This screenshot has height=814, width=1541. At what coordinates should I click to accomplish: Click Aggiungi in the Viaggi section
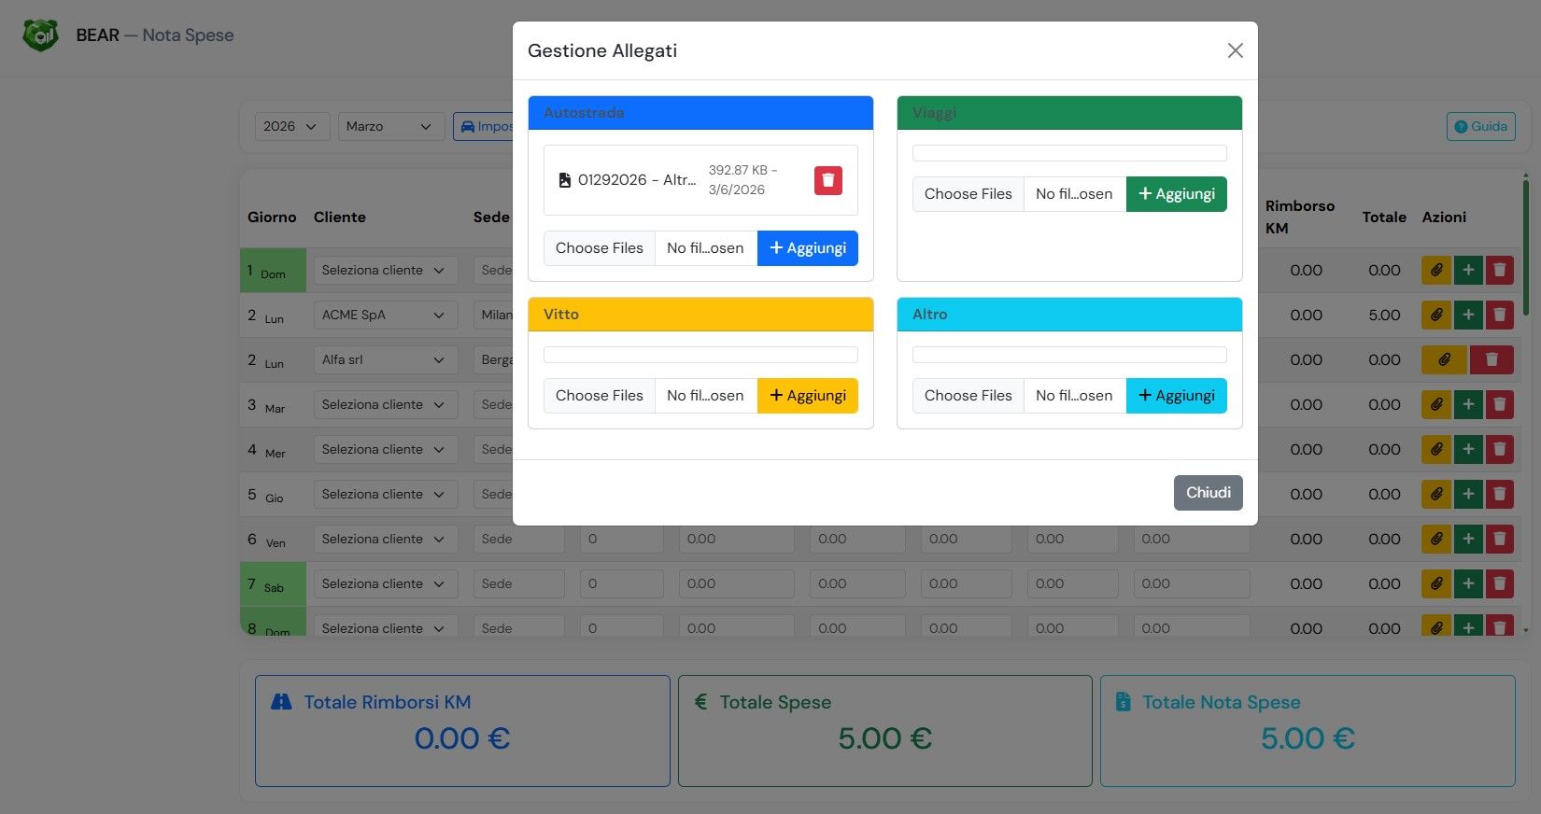click(1176, 194)
